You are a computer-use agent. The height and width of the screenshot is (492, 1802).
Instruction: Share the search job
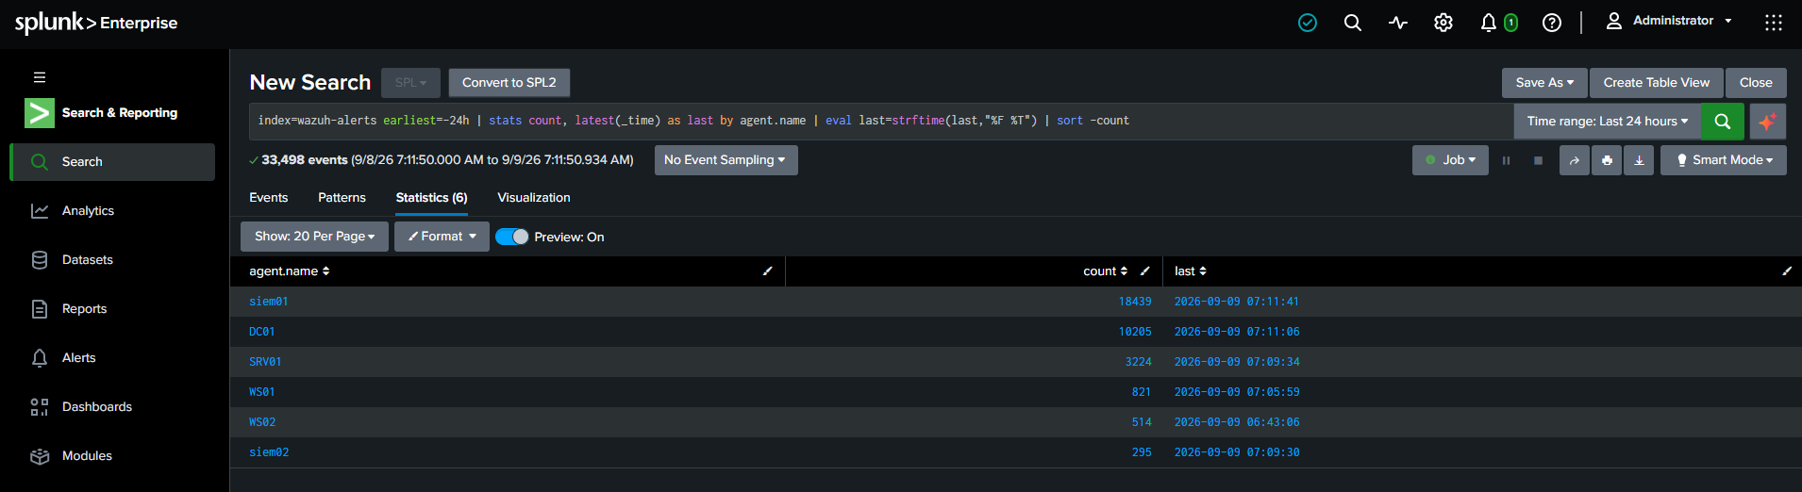click(1574, 160)
